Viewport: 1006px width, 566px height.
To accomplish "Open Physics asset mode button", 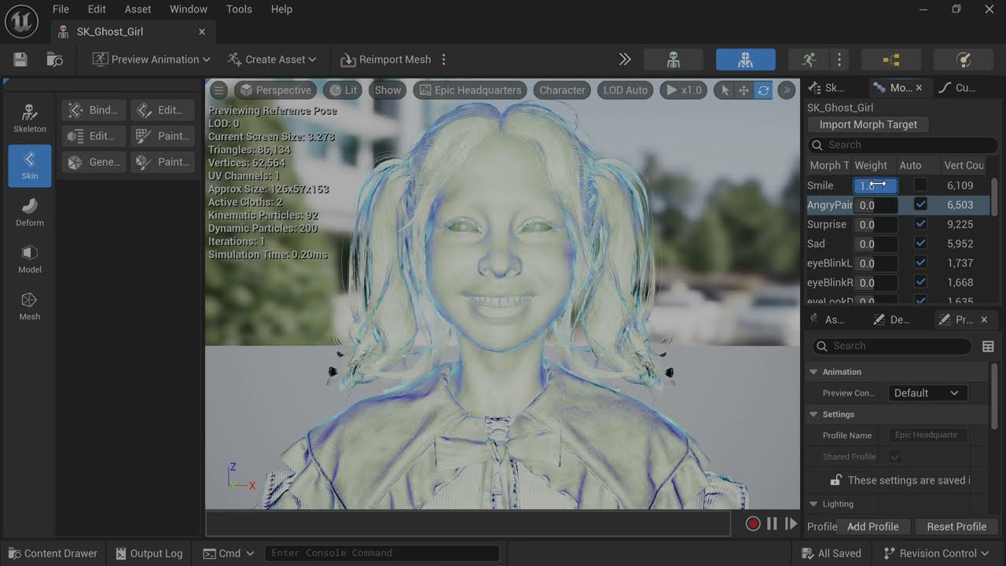I will 963,60.
